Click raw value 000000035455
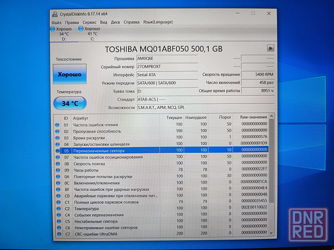This screenshot has width=334, height=250. pos(254,201)
